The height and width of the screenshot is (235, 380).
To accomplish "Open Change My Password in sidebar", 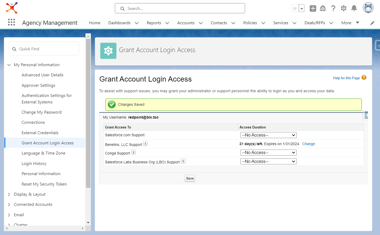I will click(x=41, y=112).
